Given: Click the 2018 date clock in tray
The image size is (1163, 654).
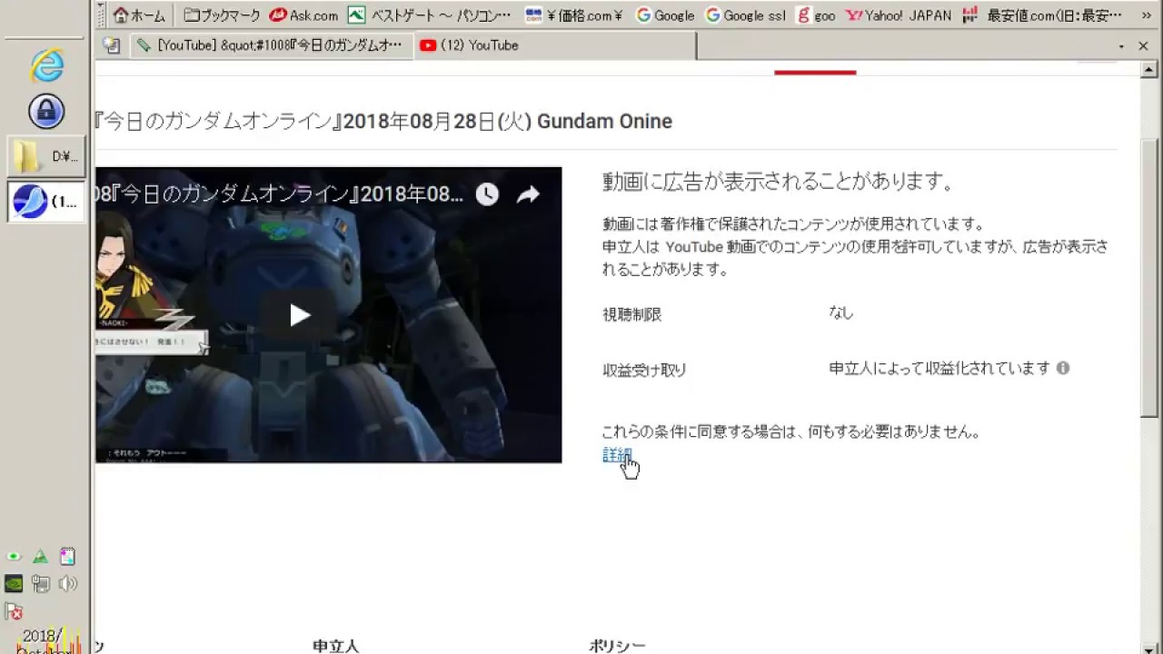Looking at the screenshot, I should pyautogui.click(x=44, y=641).
